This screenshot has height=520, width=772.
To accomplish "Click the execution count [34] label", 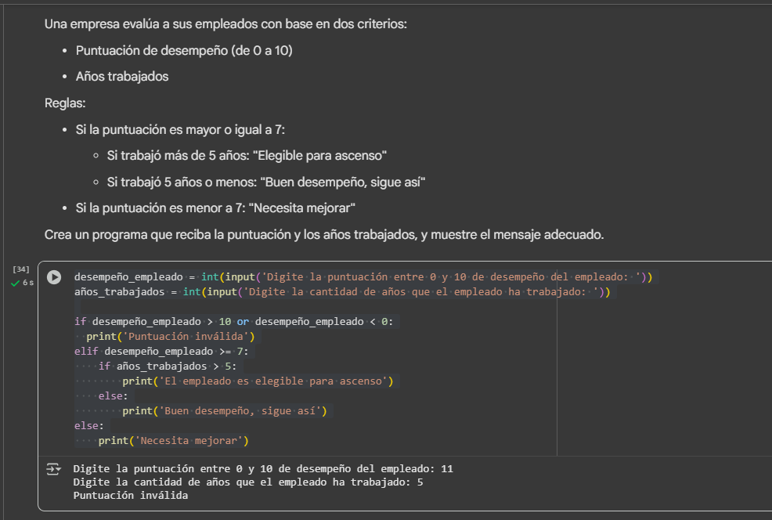I will click(21, 269).
